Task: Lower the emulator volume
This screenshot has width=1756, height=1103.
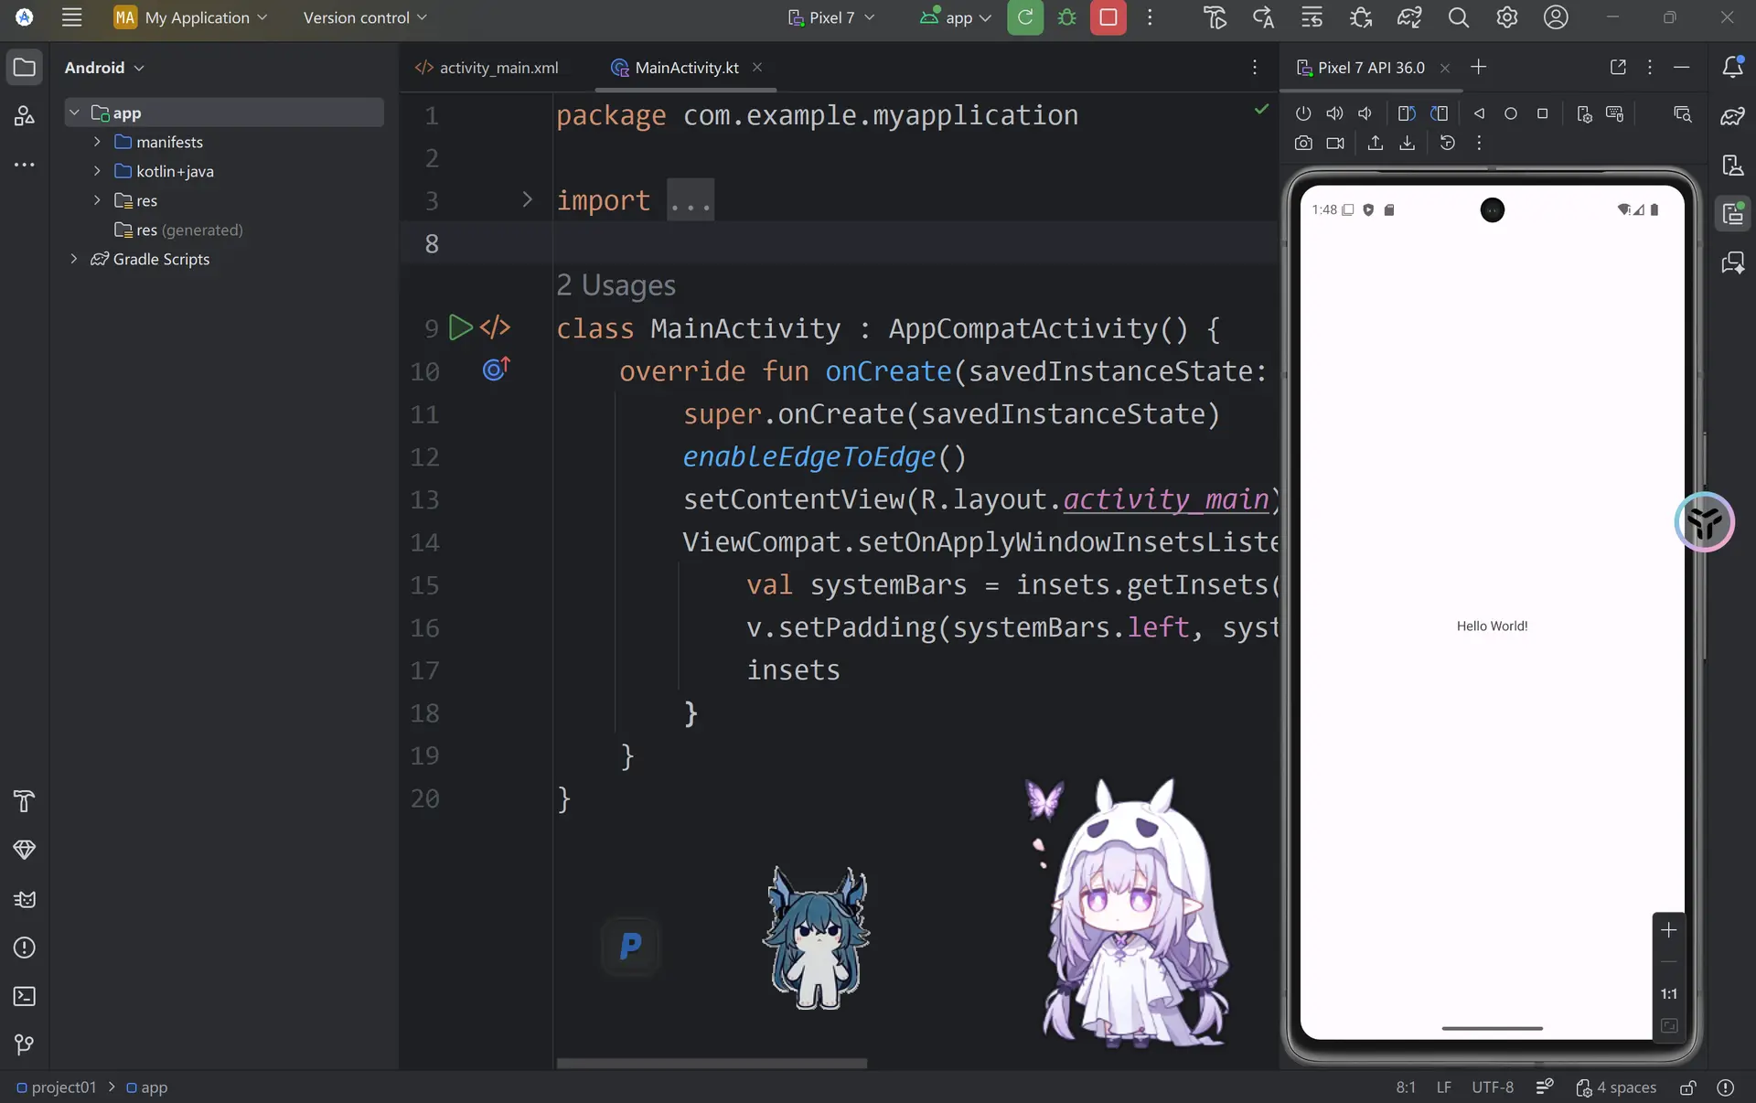Action: [1365, 113]
